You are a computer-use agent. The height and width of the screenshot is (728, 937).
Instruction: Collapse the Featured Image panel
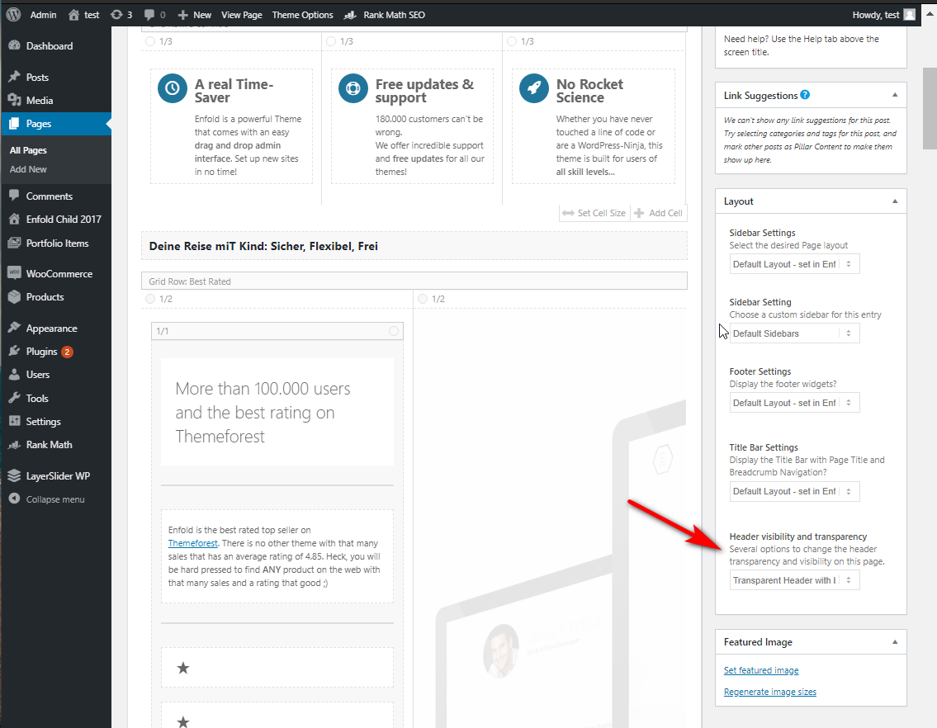[x=895, y=641]
